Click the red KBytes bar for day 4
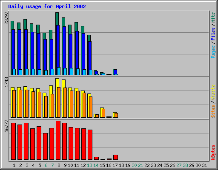This screenshot has height=170, width=218. pos(32,144)
